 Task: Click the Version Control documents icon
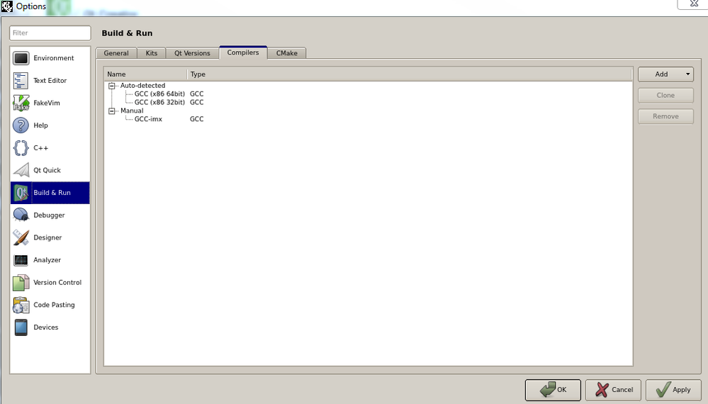pos(21,283)
